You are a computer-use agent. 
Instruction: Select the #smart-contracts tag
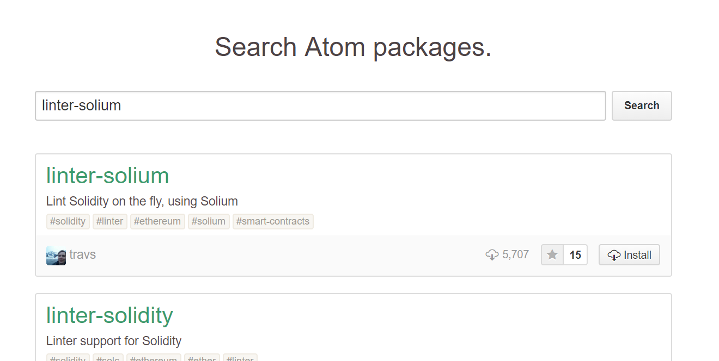[273, 221]
